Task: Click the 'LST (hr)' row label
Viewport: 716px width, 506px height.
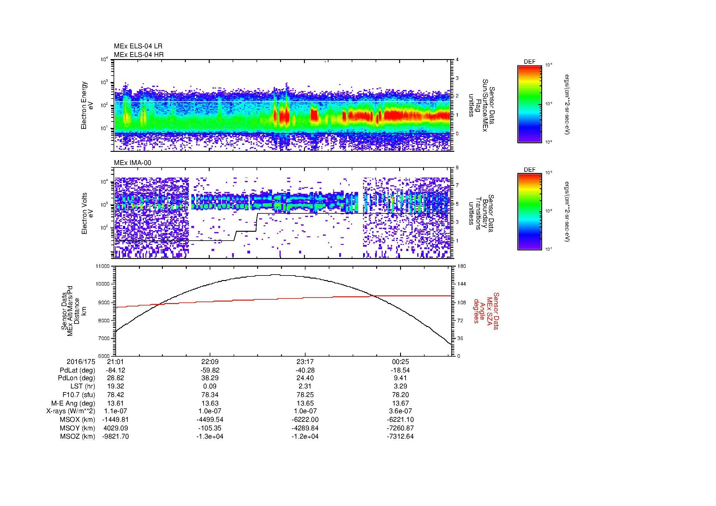Action: (x=83, y=387)
